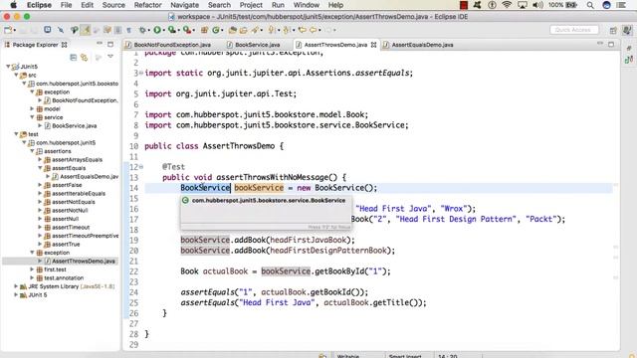The width and height of the screenshot is (637, 358).
Task: Click the Coverage run toolbar icon
Action: tap(172, 30)
